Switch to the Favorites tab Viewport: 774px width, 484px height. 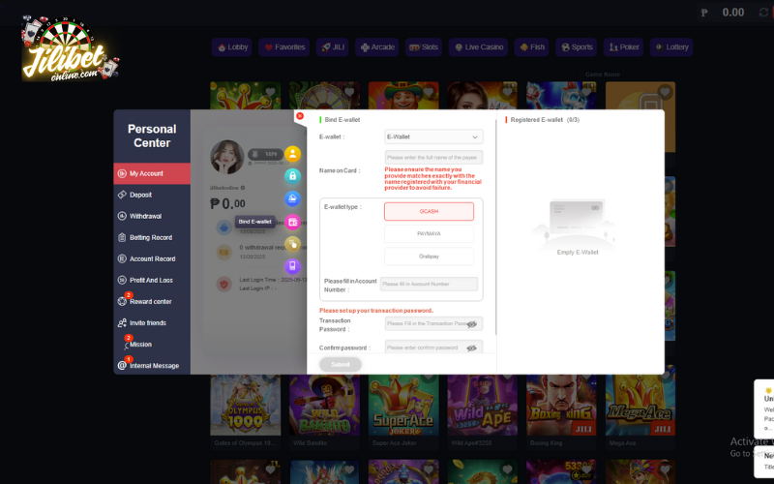283,47
